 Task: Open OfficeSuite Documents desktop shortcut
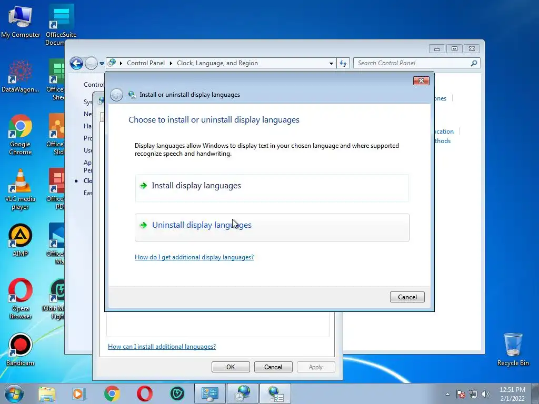(61, 25)
